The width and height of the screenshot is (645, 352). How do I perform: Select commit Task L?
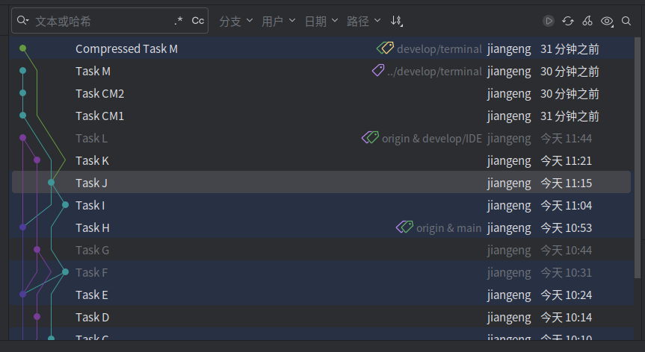(321, 138)
